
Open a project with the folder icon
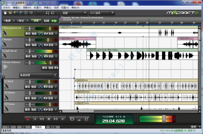10,13
